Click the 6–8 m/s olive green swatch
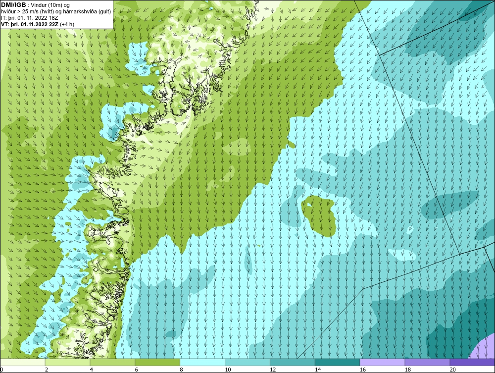Image resolution: width=495 pixels, height=373 pixels. coord(157,362)
